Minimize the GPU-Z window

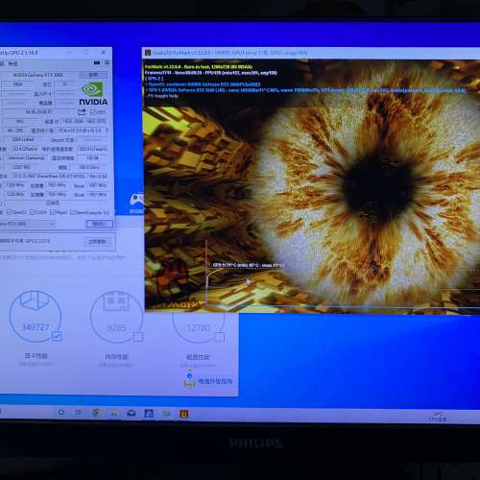click(x=70, y=52)
